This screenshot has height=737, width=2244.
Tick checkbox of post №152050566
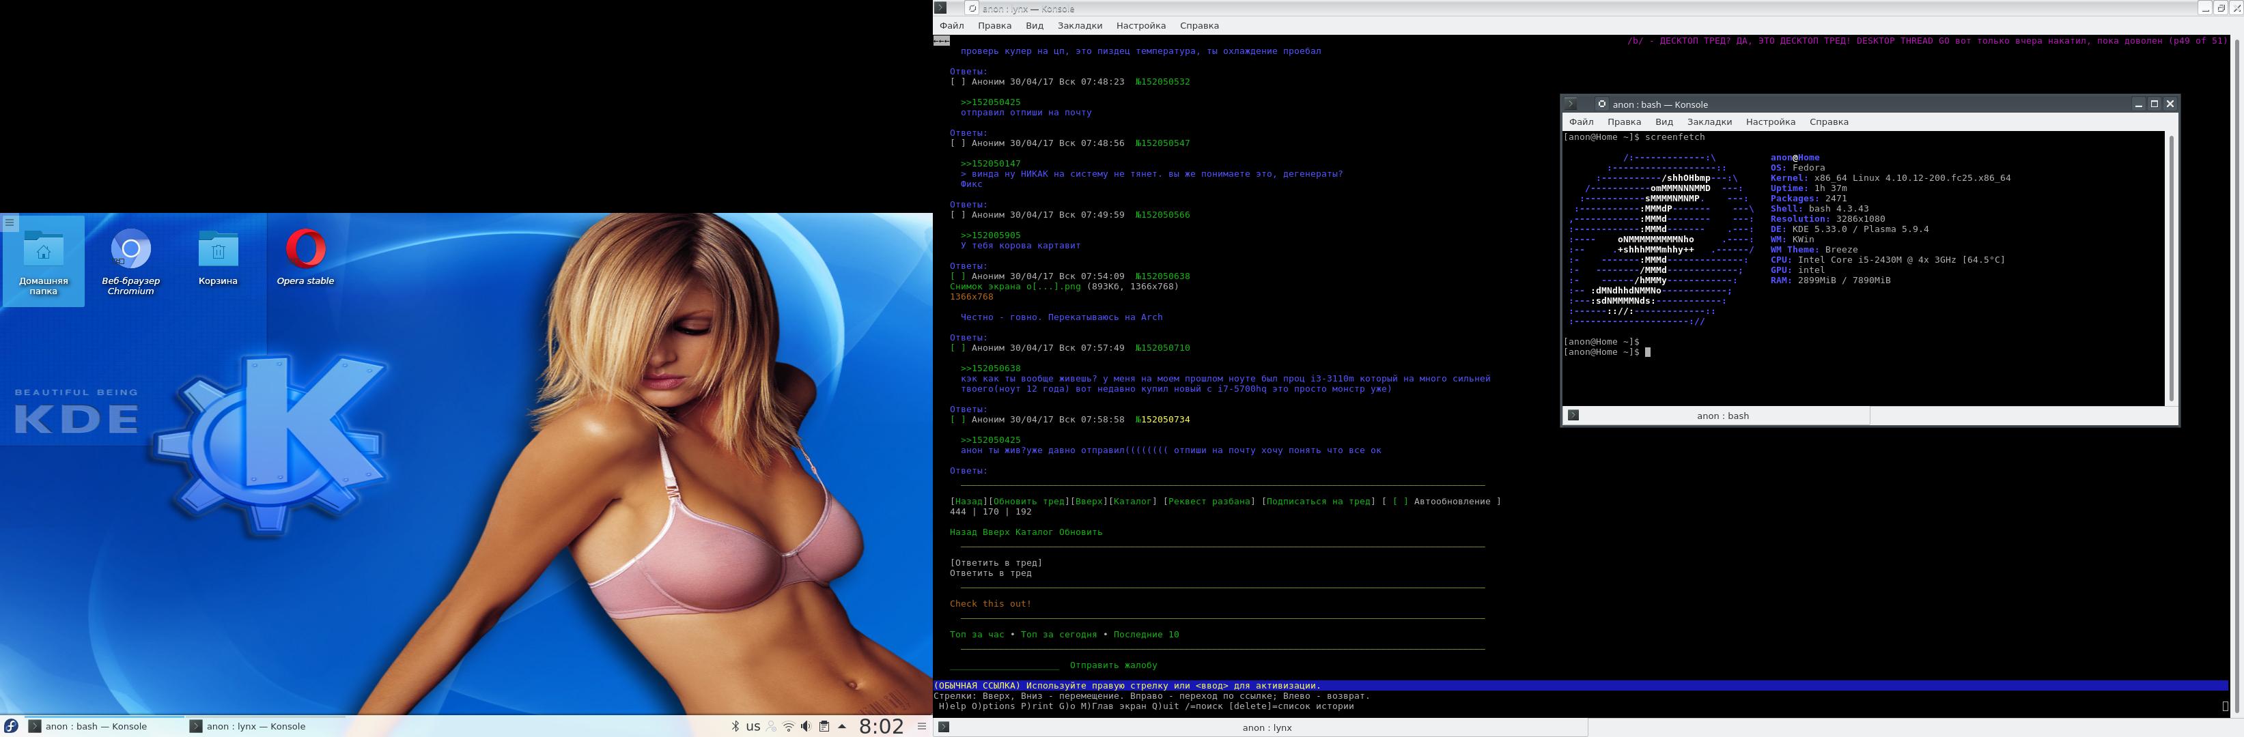(x=957, y=215)
